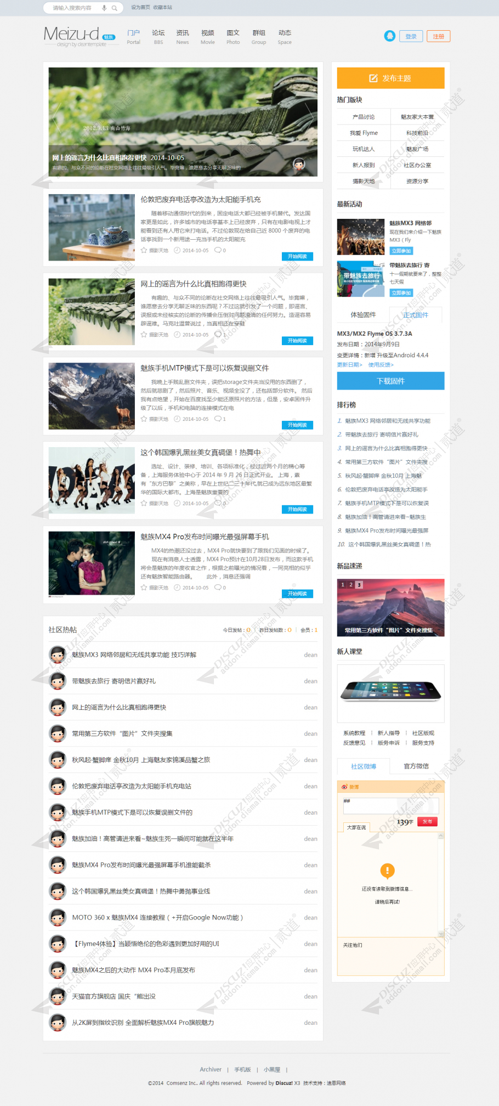Switch to the 正式固件 firmware tab

coord(416,315)
